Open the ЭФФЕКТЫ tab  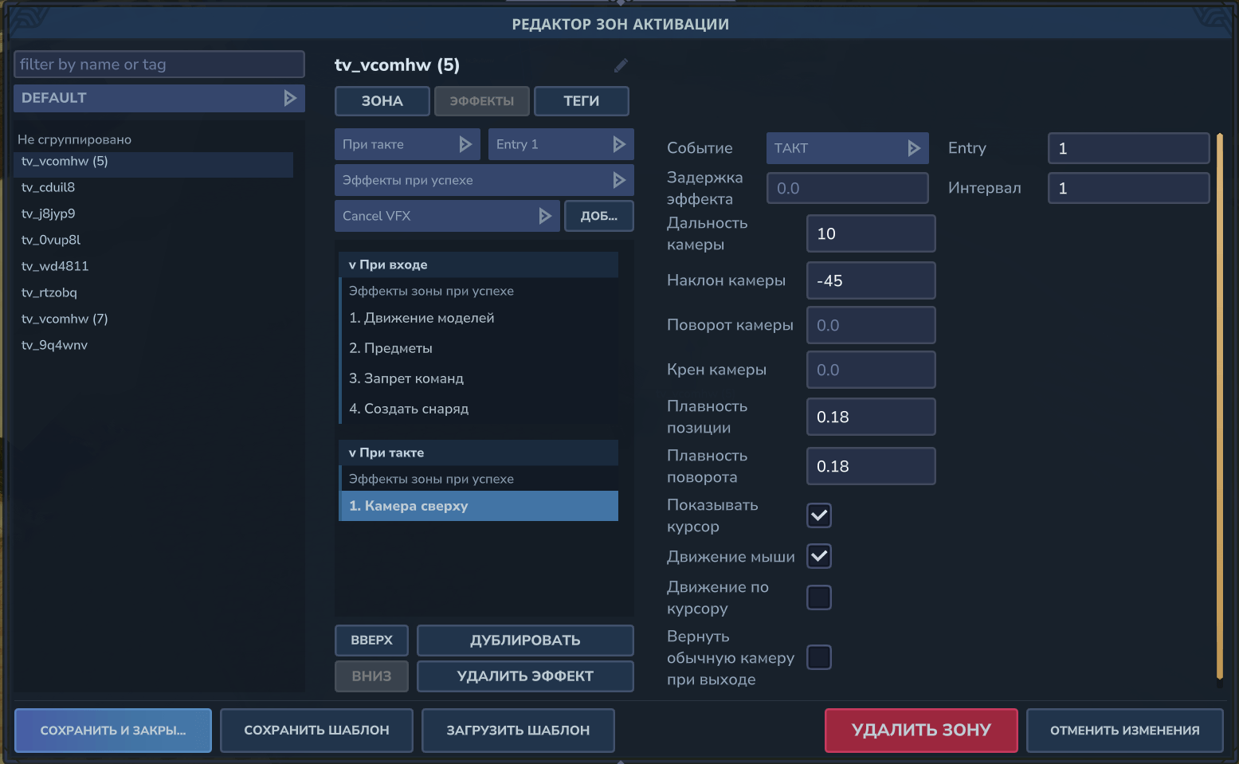482,101
